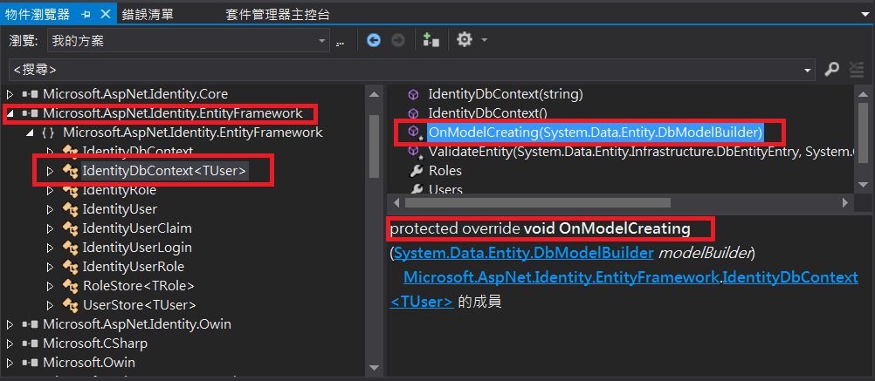Click the Microsoft.Owin assembly icon
The width and height of the screenshot is (875, 381).
click(x=30, y=363)
